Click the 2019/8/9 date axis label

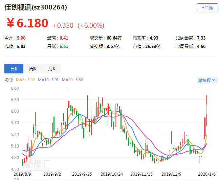coord(22,174)
